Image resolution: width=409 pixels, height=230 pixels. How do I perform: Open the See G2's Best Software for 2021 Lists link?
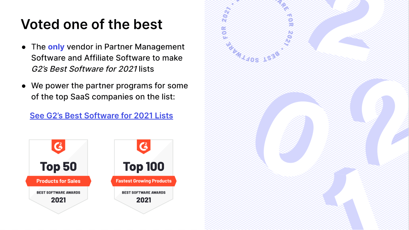pos(101,116)
